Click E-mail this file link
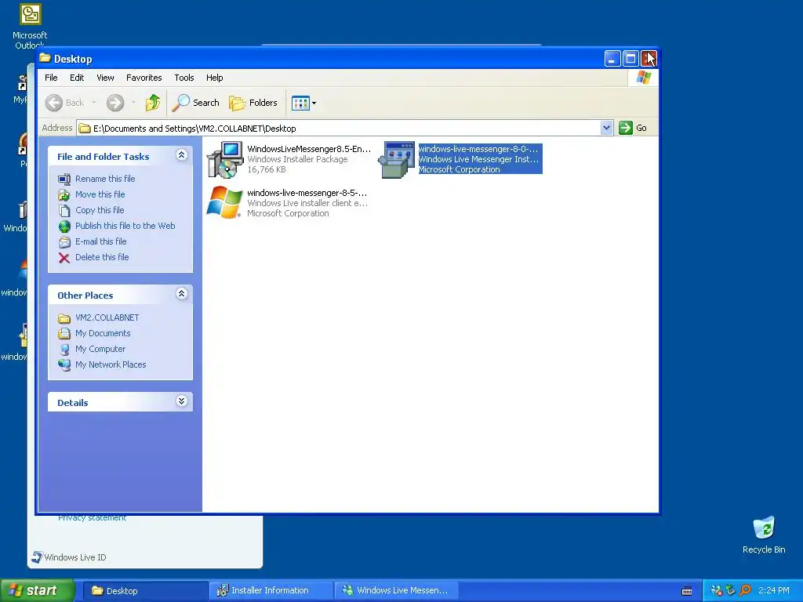Image resolution: width=803 pixels, height=602 pixels. coord(101,241)
